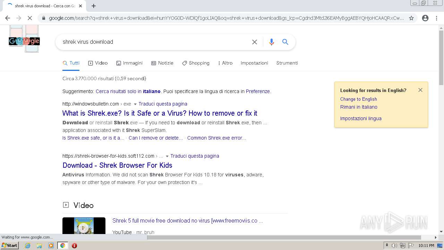Open Windows Start menu

(10, 245)
